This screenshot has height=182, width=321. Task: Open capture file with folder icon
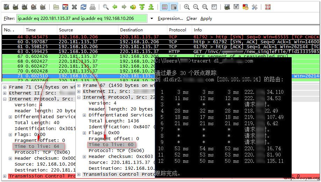56,7
